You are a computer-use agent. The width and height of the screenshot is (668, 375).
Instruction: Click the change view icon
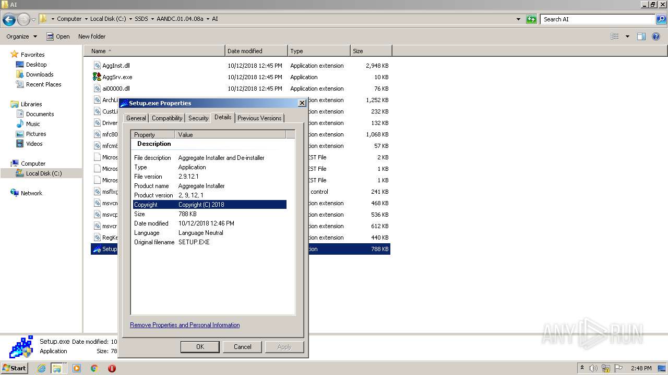615,36
